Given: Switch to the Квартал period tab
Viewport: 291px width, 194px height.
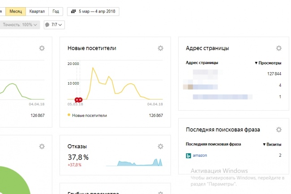Looking at the screenshot, I should click(x=37, y=12).
